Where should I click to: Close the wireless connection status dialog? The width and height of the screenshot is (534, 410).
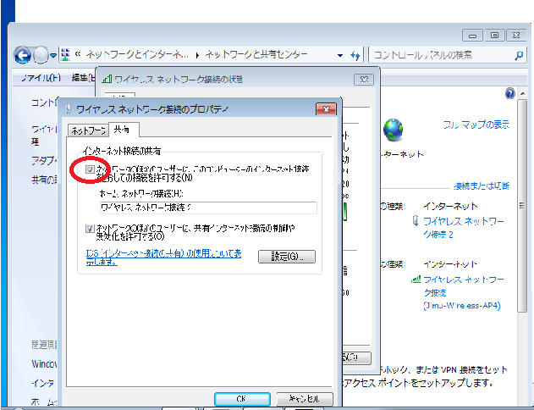point(362,79)
